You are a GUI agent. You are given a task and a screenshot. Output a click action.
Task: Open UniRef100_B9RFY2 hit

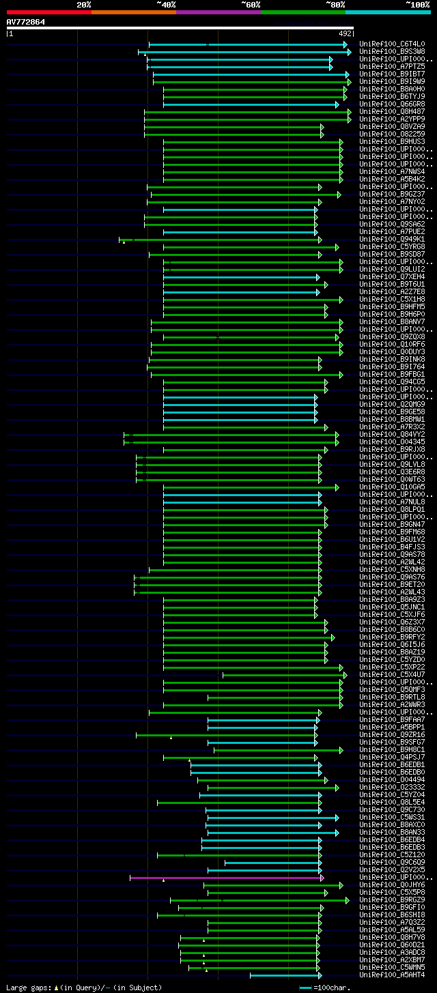[x=393, y=637]
